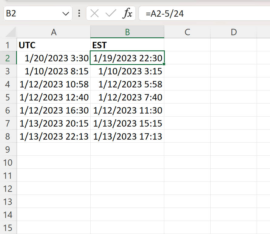Click the vertical ellipsis next to Name Box
Viewport: 270px width, 234px height.
pos(79,13)
